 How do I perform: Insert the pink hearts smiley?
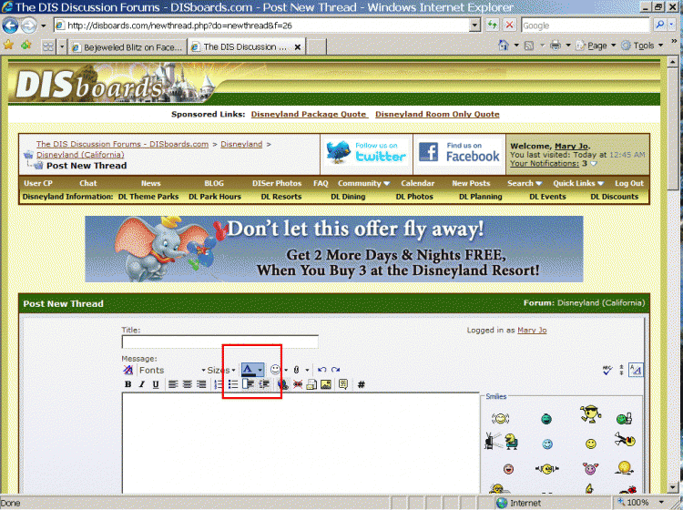(x=590, y=469)
